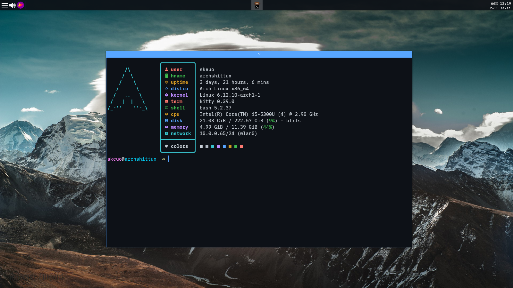Screen dimensions: 513x288
Task: Click 'Arch Linux x86_64' text
Action: (x=224, y=89)
